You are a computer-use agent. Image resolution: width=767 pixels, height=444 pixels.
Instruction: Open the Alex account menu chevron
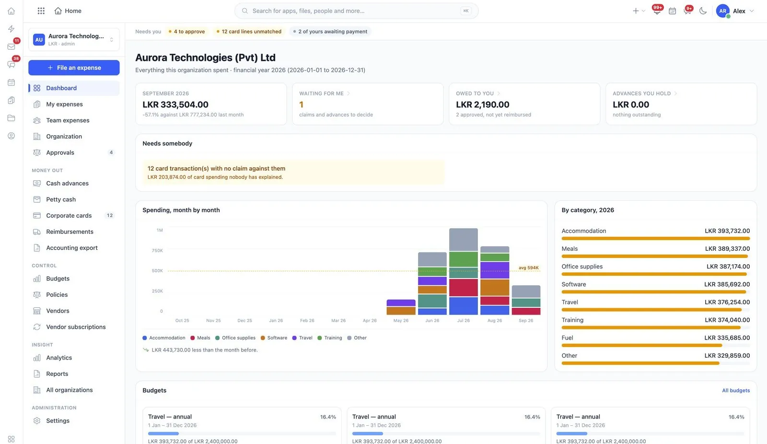tap(752, 11)
